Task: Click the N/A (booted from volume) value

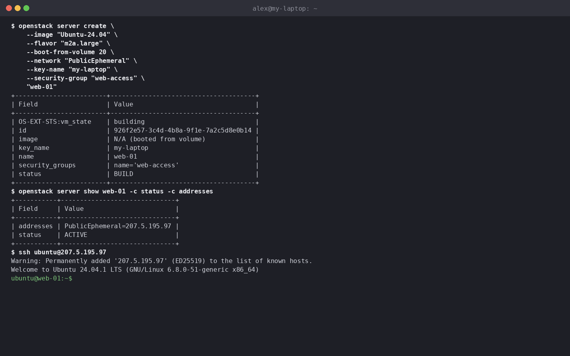Action: pos(160,139)
